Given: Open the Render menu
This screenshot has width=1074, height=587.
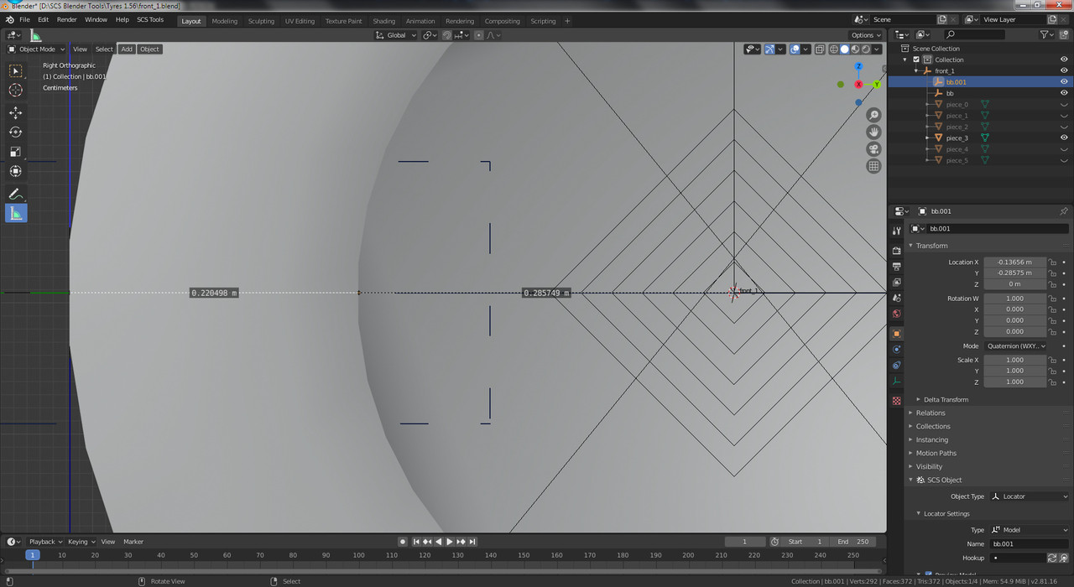Looking at the screenshot, I should click(x=67, y=19).
